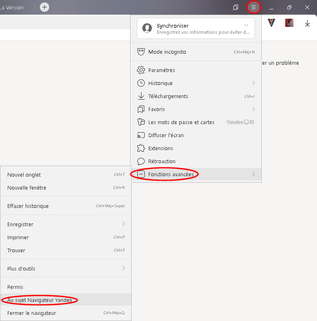Select the La Version browser tab
Screen dimensions: 317x321
(12, 8)
